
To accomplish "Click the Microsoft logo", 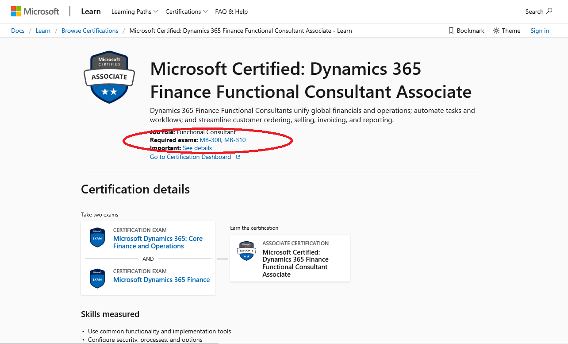I will pos(35,12).
